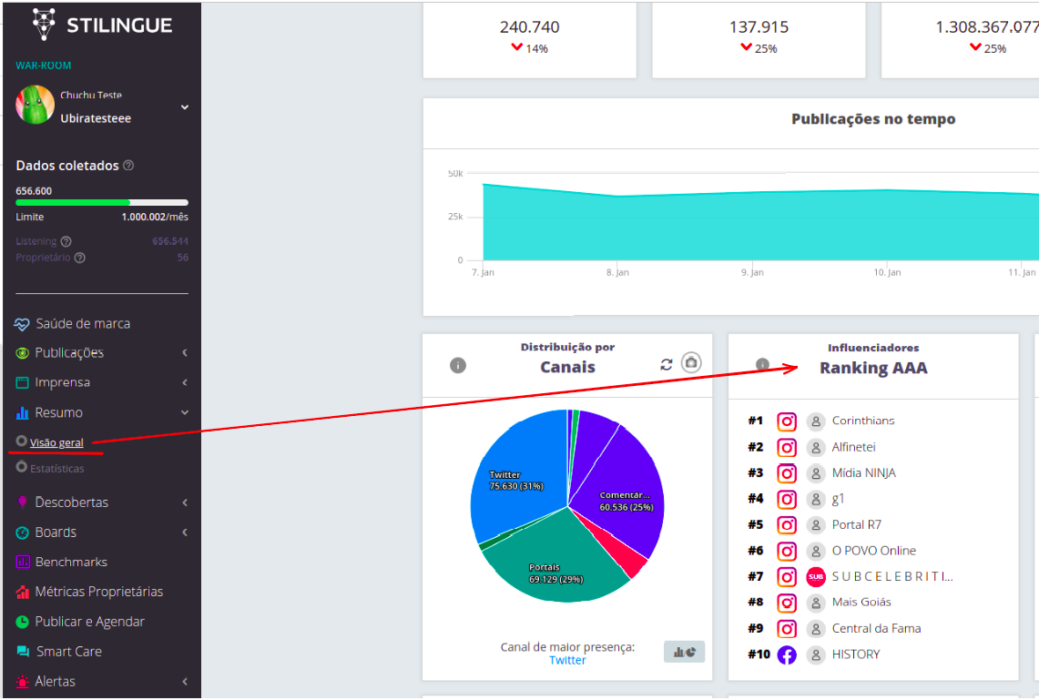Expand the Alertas menu chevron
The width and height of the screenshot is (1039, 700).
click(185, 682)
